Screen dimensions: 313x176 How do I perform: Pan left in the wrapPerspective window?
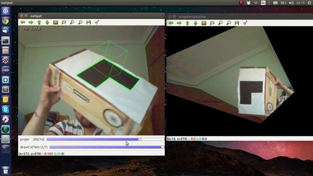(x=171, y=23)
